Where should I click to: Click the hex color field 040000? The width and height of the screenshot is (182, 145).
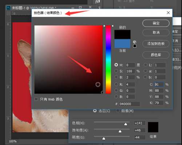(129, 104)
